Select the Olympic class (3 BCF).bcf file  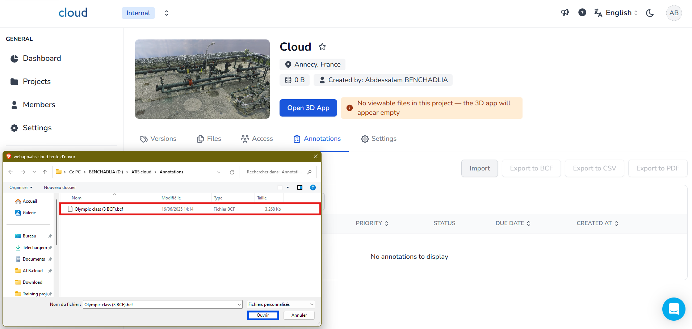tap(99, 209)
